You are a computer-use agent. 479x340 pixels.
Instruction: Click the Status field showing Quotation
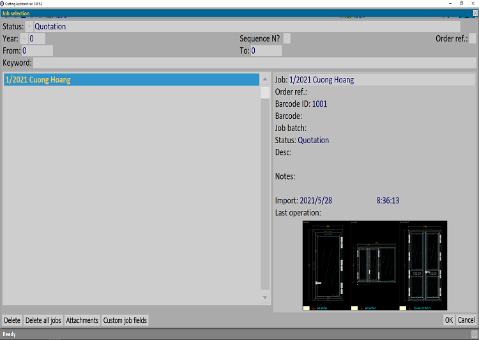pyautogui.click(x=247, y=27)
